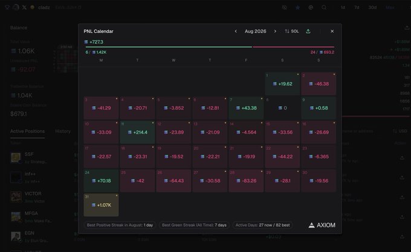This screenshot has width=411, height=252.
Task: Select August 28 cell showing -83.26
Action: [x=246, y=181]
